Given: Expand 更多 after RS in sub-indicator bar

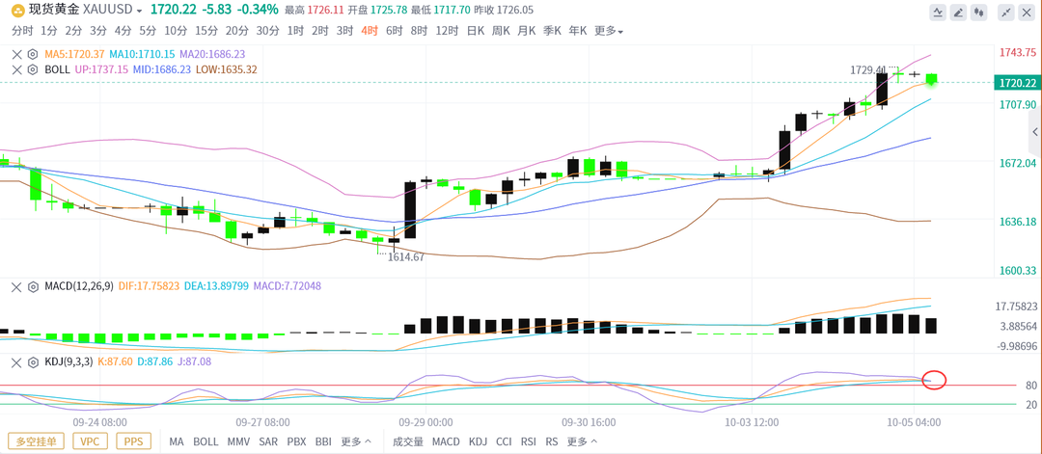Looking at the screenshot, I should pyautogui.click(x=582, y=441).
